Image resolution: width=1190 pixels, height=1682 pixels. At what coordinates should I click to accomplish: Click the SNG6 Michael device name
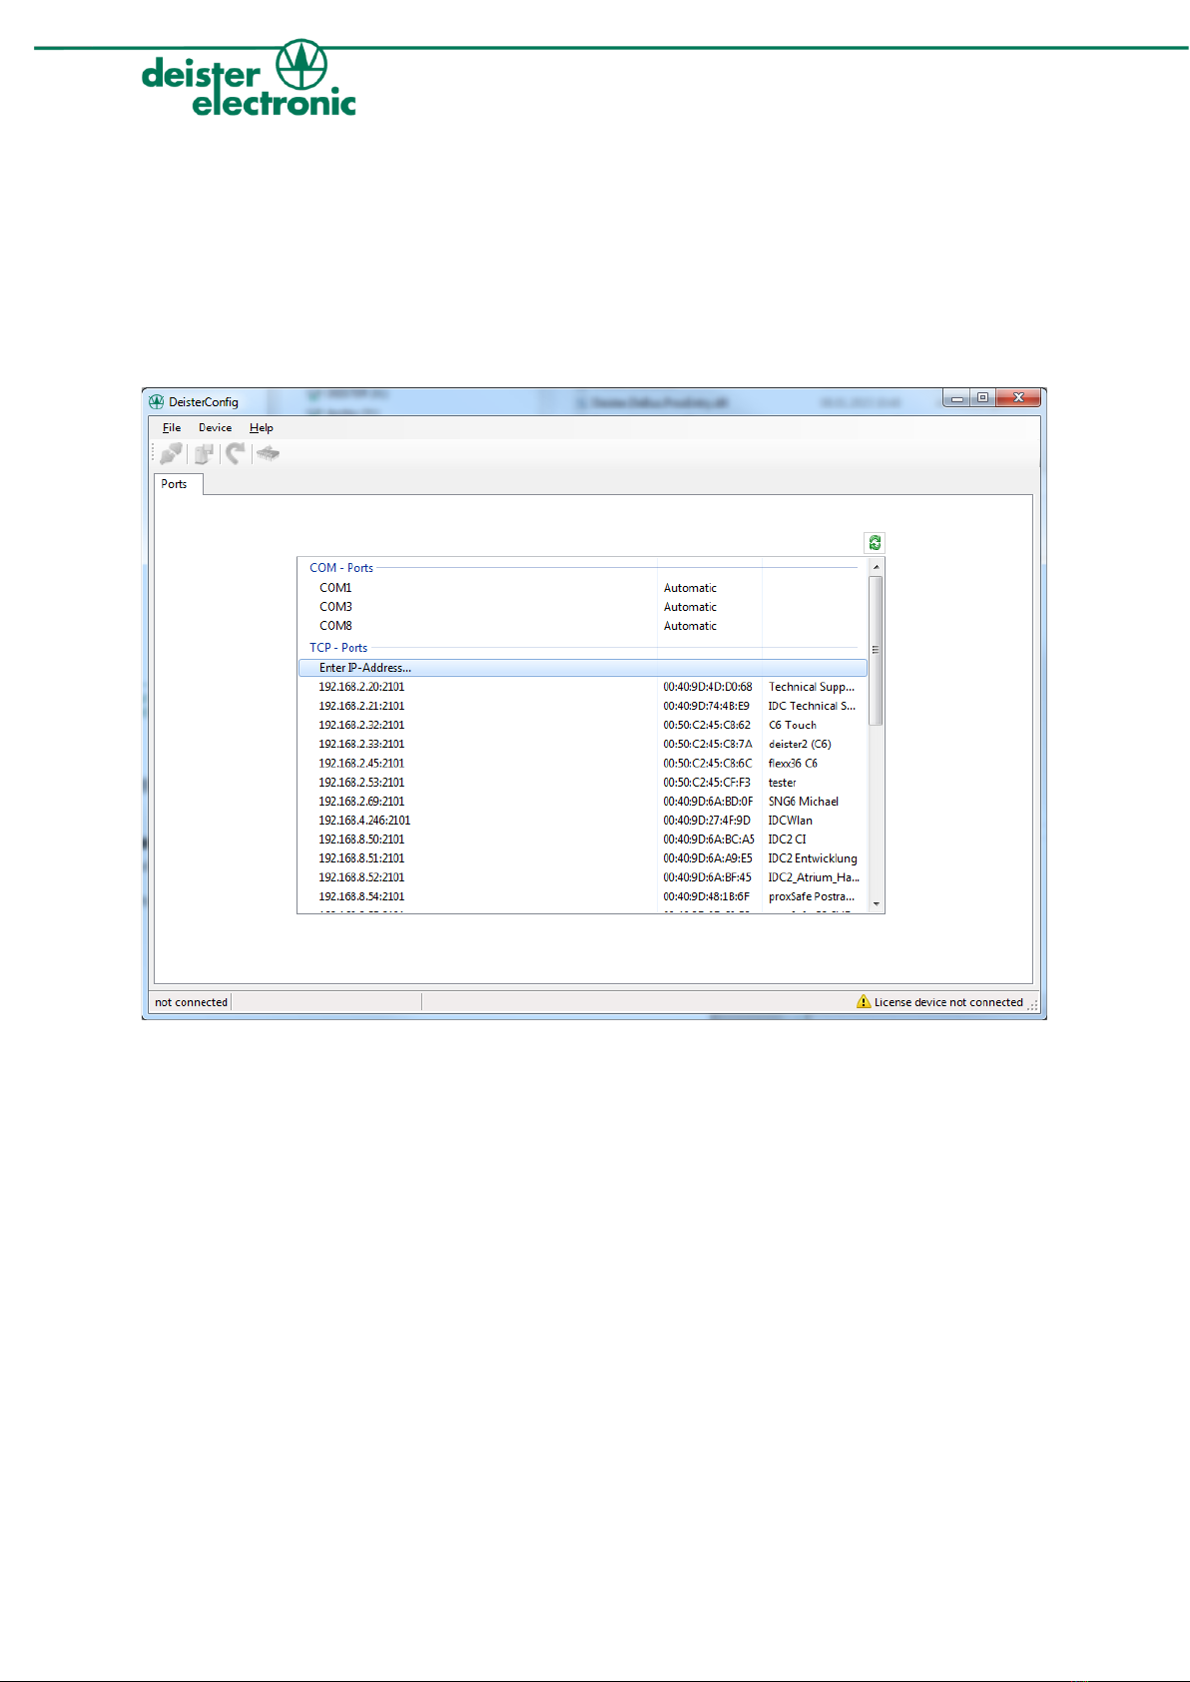point(804,802)
